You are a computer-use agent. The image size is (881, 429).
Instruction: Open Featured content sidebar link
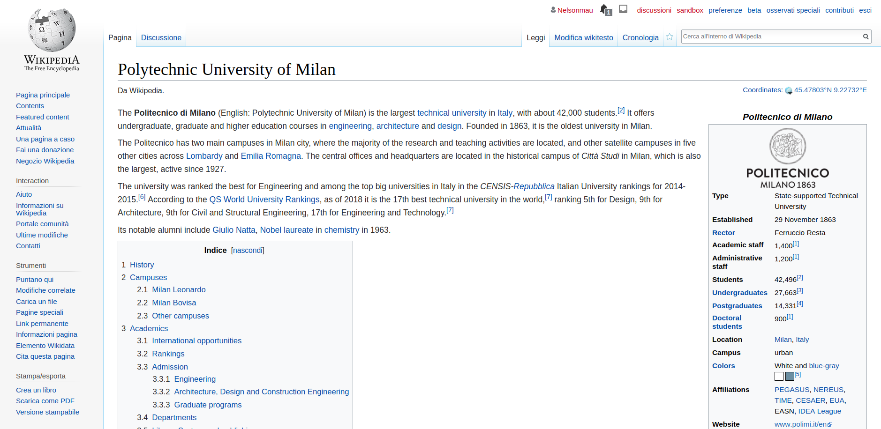point(42,117)
